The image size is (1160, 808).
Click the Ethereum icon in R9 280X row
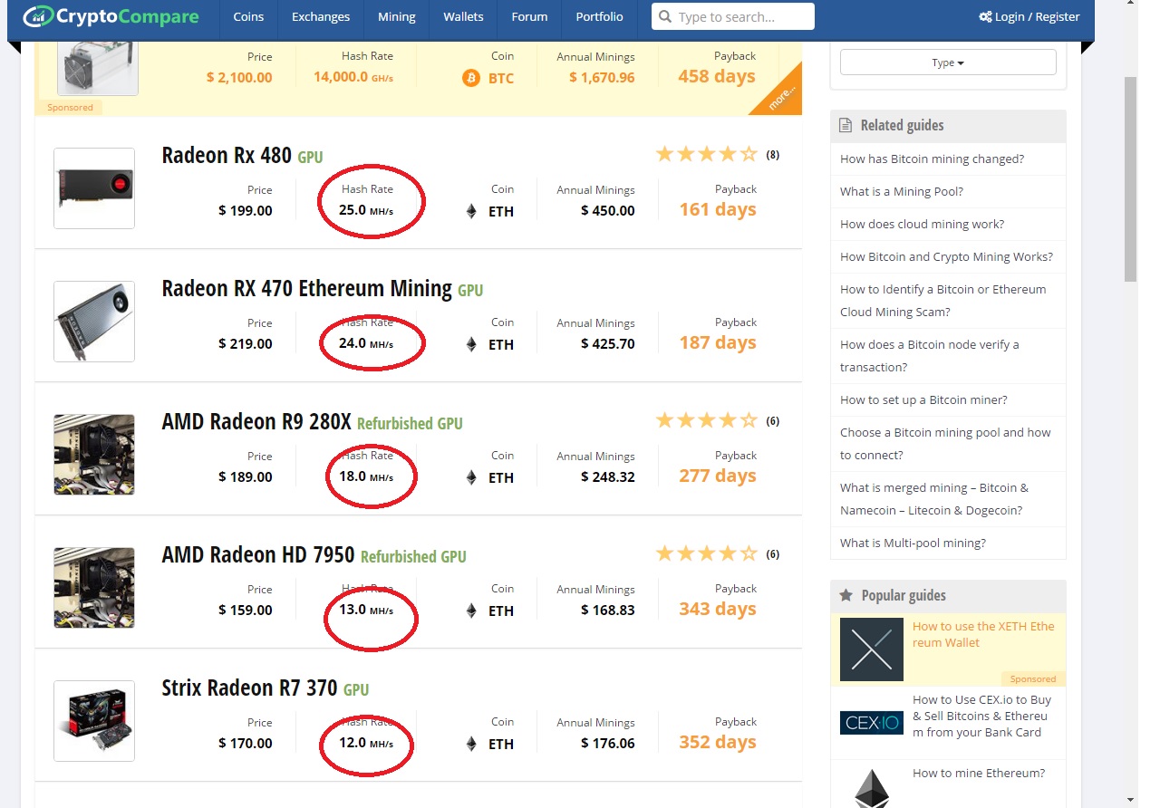point(470,477)
